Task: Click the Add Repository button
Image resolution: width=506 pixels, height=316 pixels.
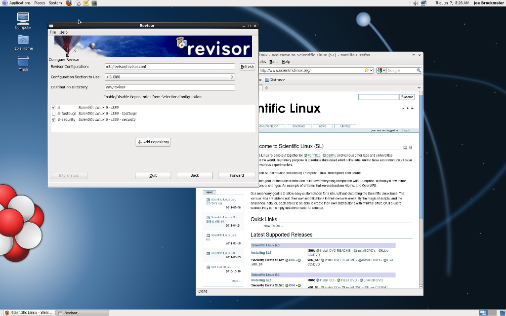Action: click(153, 142)
